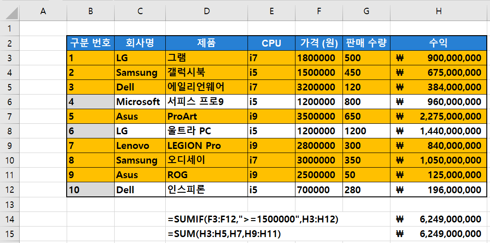Click price cell 3500000
This screenshot has height=243, width=490.
coord(319,116)
